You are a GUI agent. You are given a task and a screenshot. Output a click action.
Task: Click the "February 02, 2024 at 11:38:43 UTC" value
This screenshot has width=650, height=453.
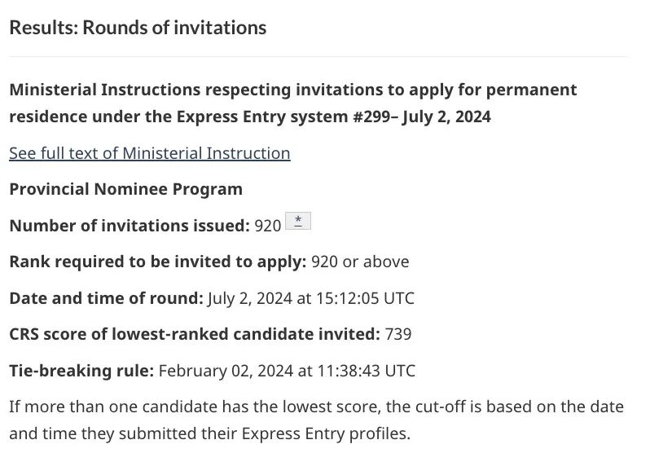287,371
